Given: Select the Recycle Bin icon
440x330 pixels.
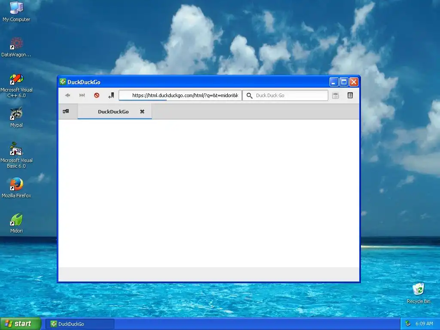Looking at the screenshot, I should coord(419,293).
